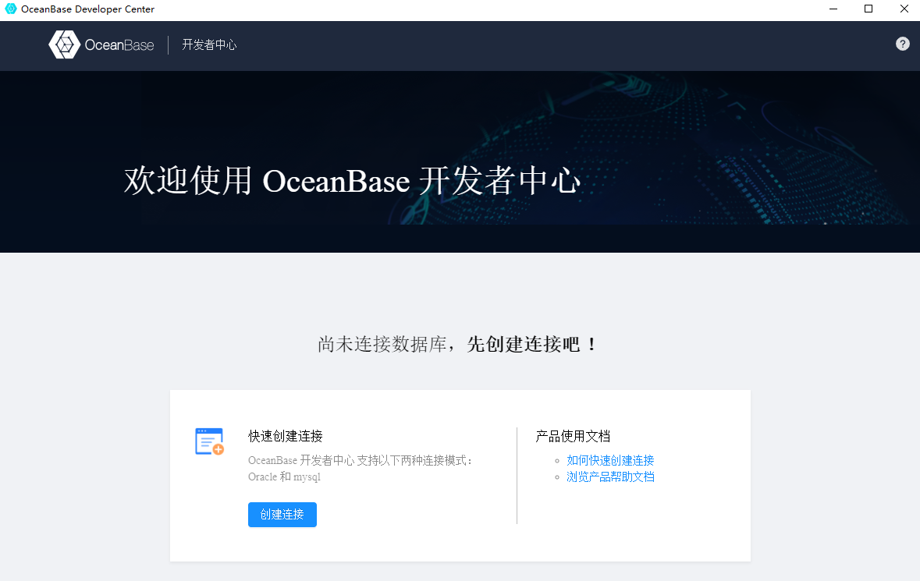920x581 pixels.
Task: Open the 如何快速创建连接 link
Action: 610,460
